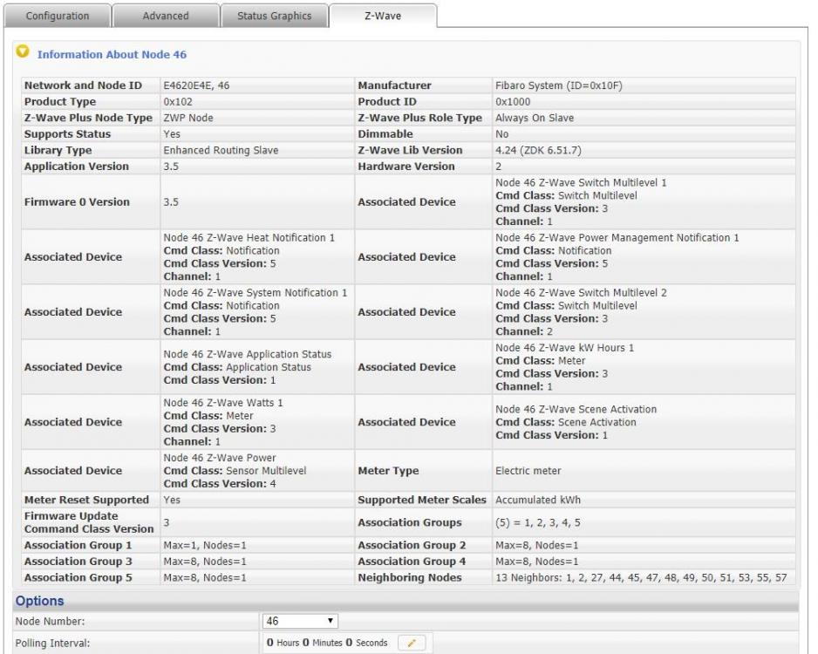
Task: Click the Z-Wave Scene Activation device entry
Action: click(576, 409)
